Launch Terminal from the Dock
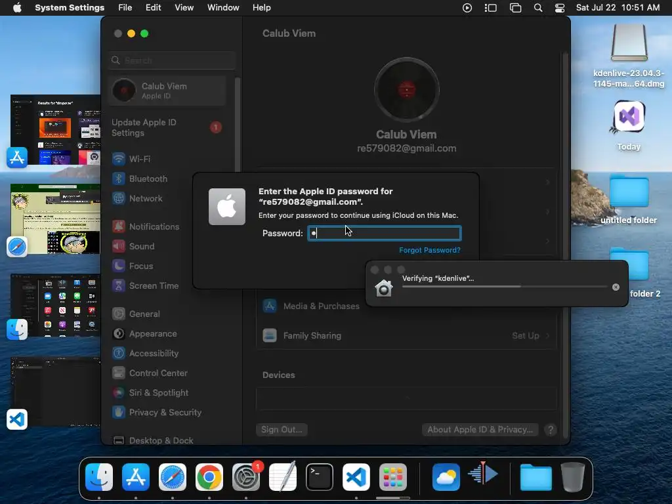Image resolution: width=672 pixels, height=504 pixels. (x=320, y=477)
